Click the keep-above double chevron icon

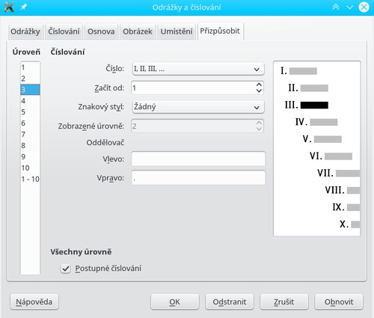336,7
